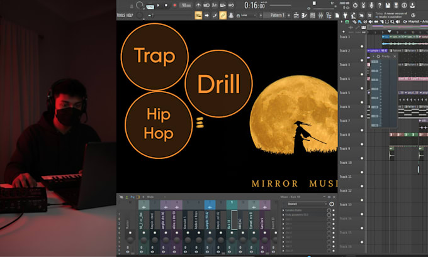This screenshot has width=428, height=257.
Task: Click the playhead marker on Playlist timeline
Action: tap(390, 31)
